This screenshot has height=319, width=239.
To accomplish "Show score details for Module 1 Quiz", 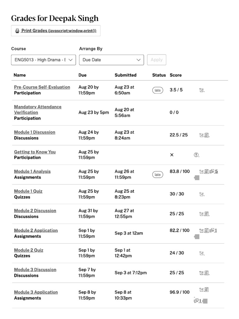I will point(202,194).
